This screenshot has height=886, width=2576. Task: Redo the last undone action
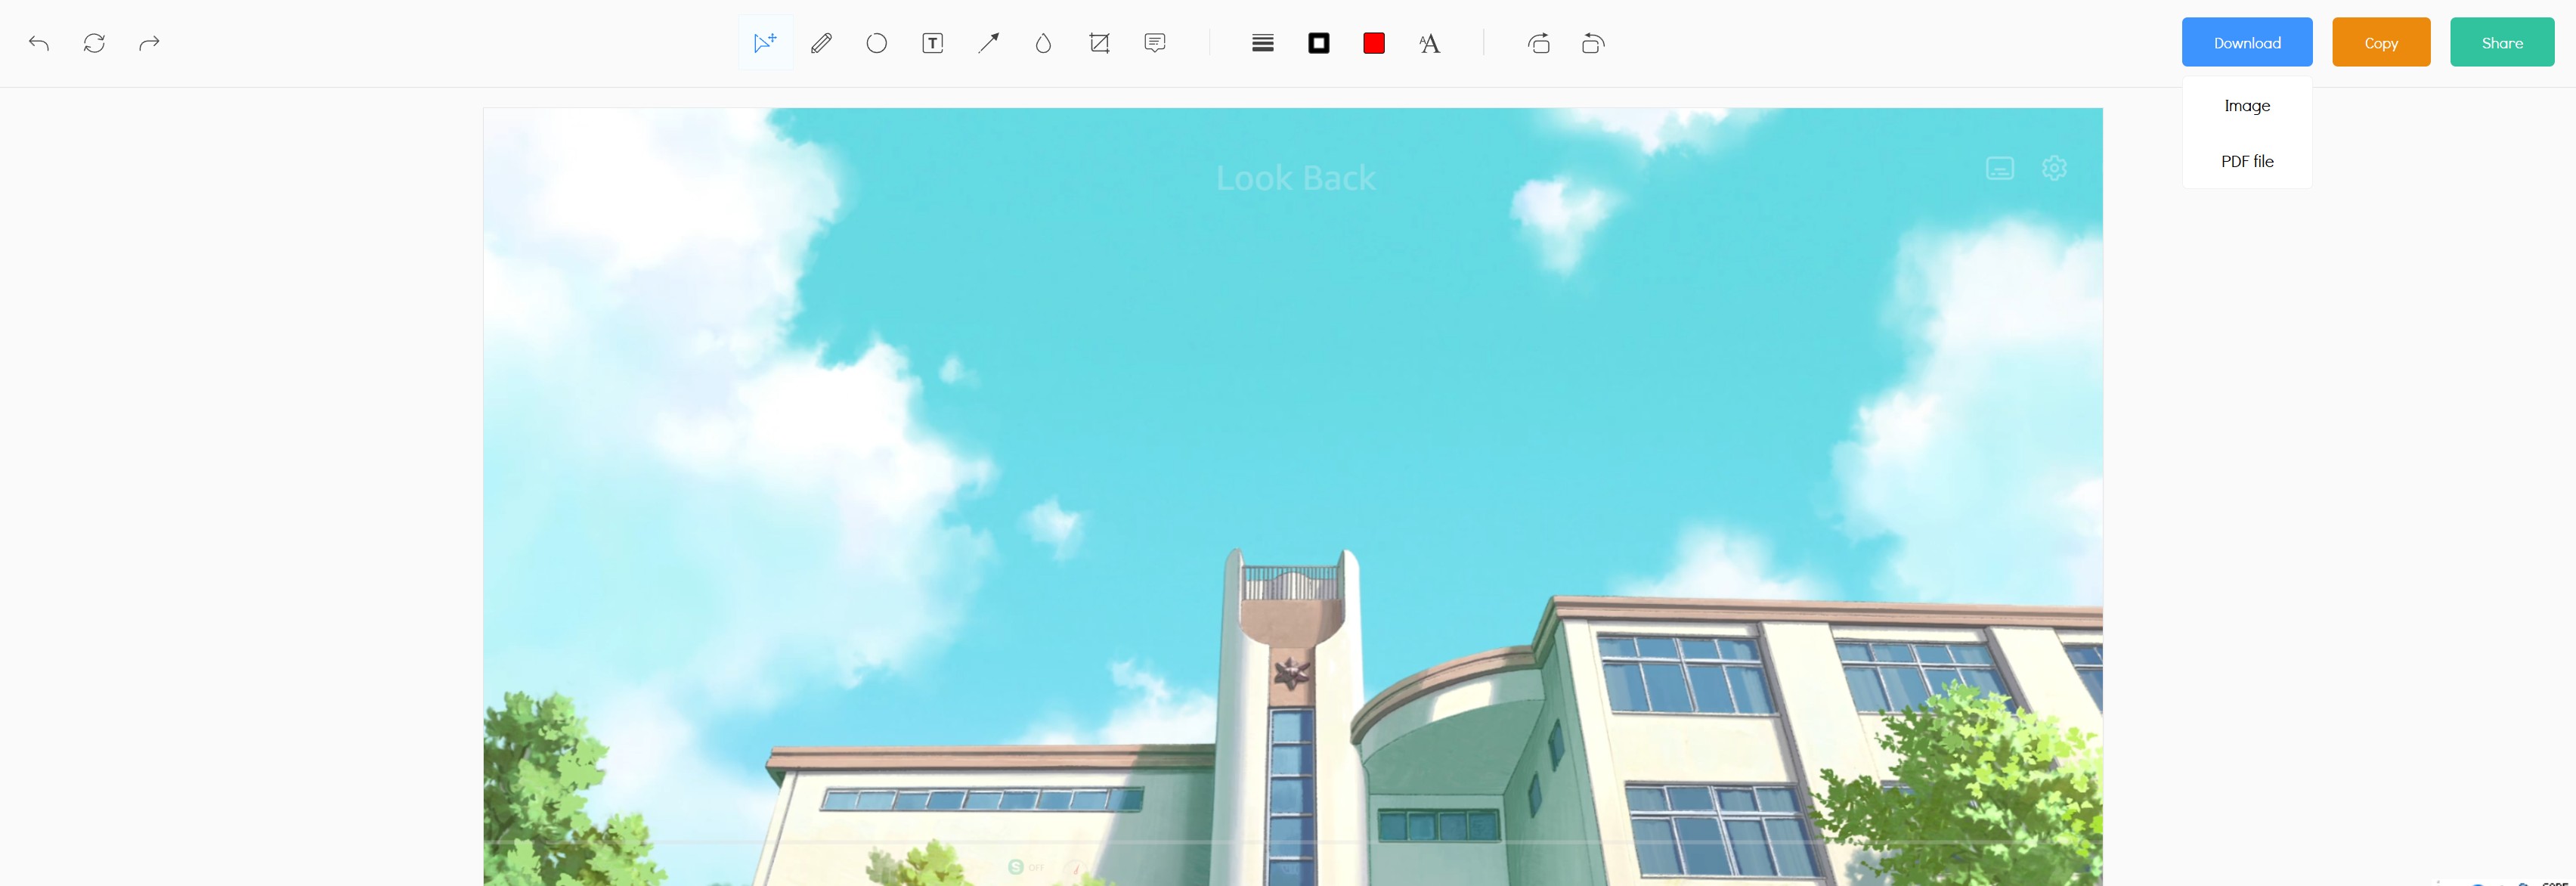pos(149,43)
